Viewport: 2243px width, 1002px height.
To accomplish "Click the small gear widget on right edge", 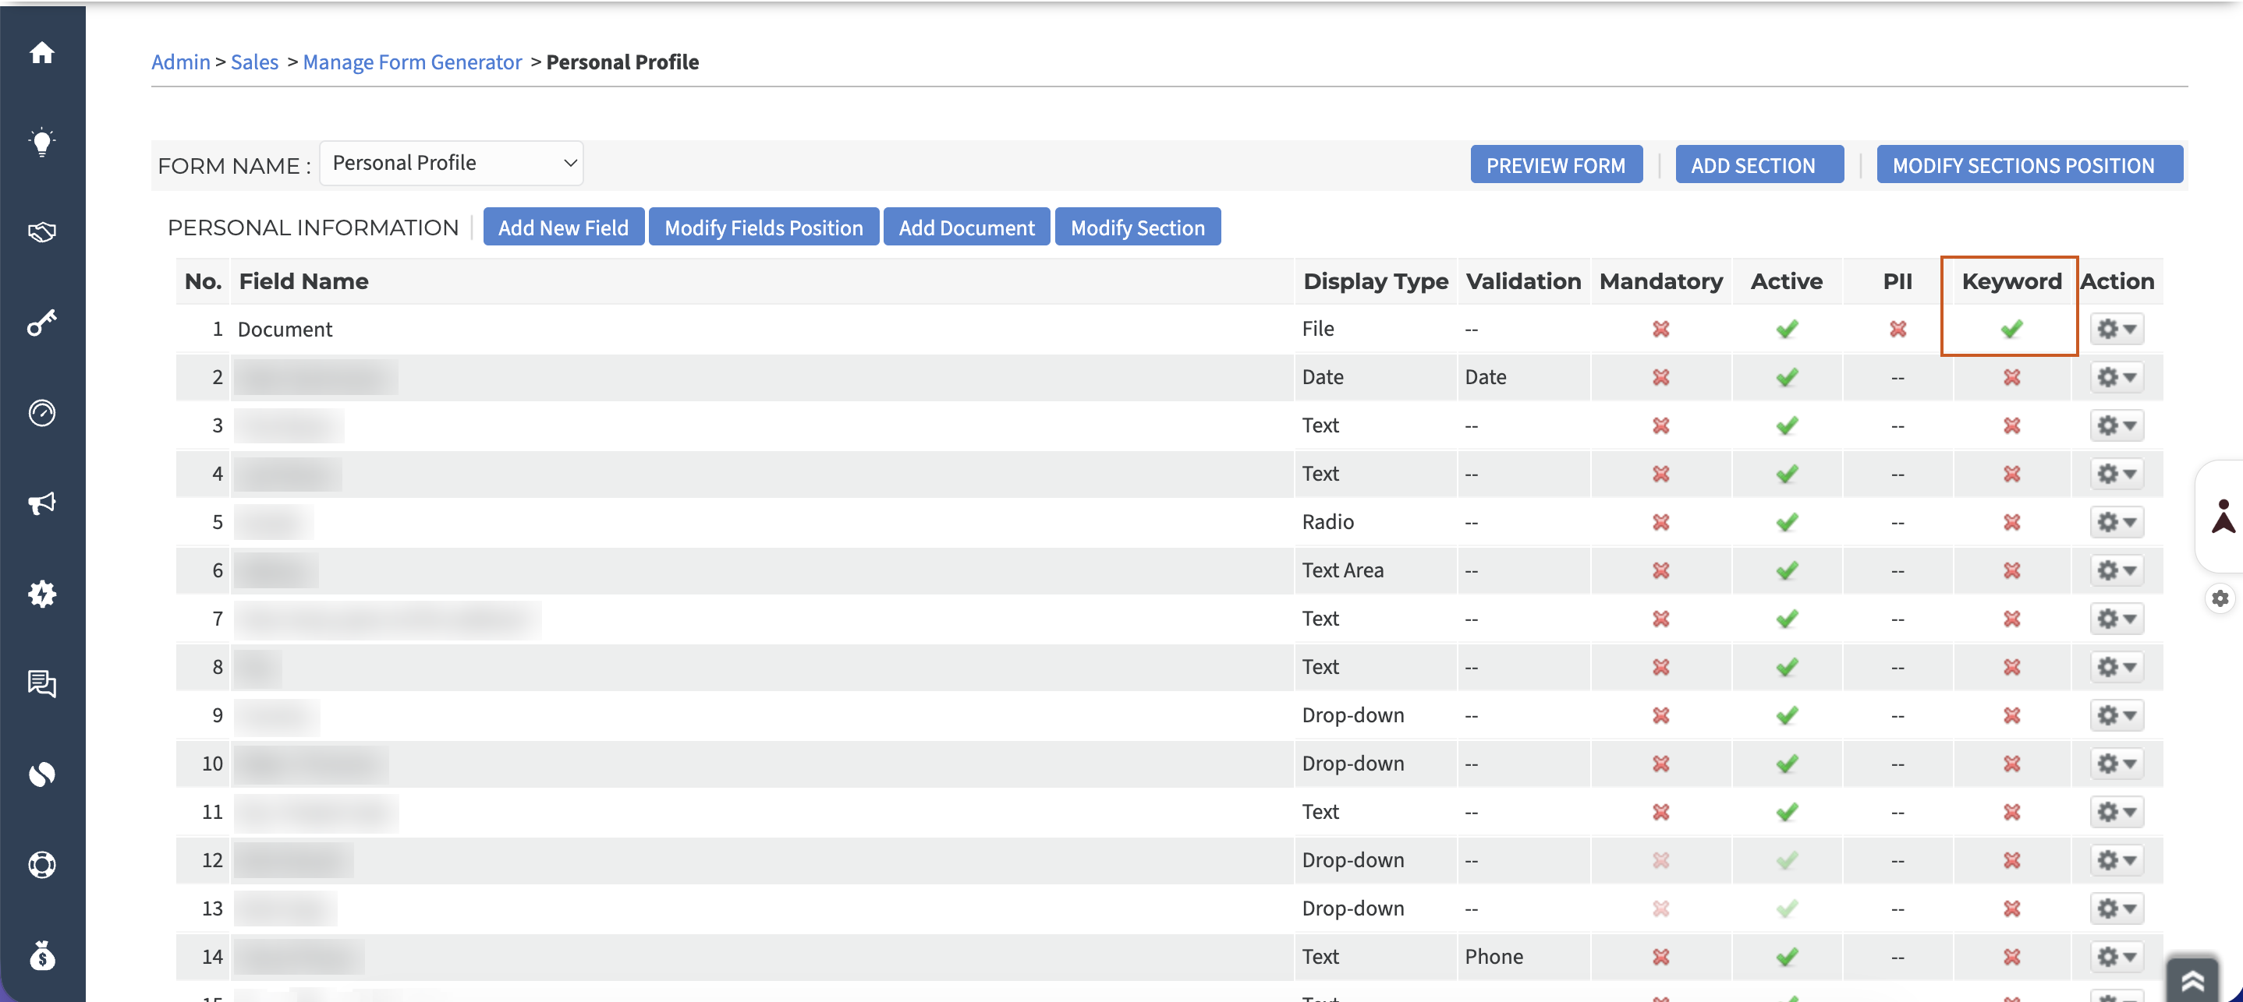I will point(2220,598).
